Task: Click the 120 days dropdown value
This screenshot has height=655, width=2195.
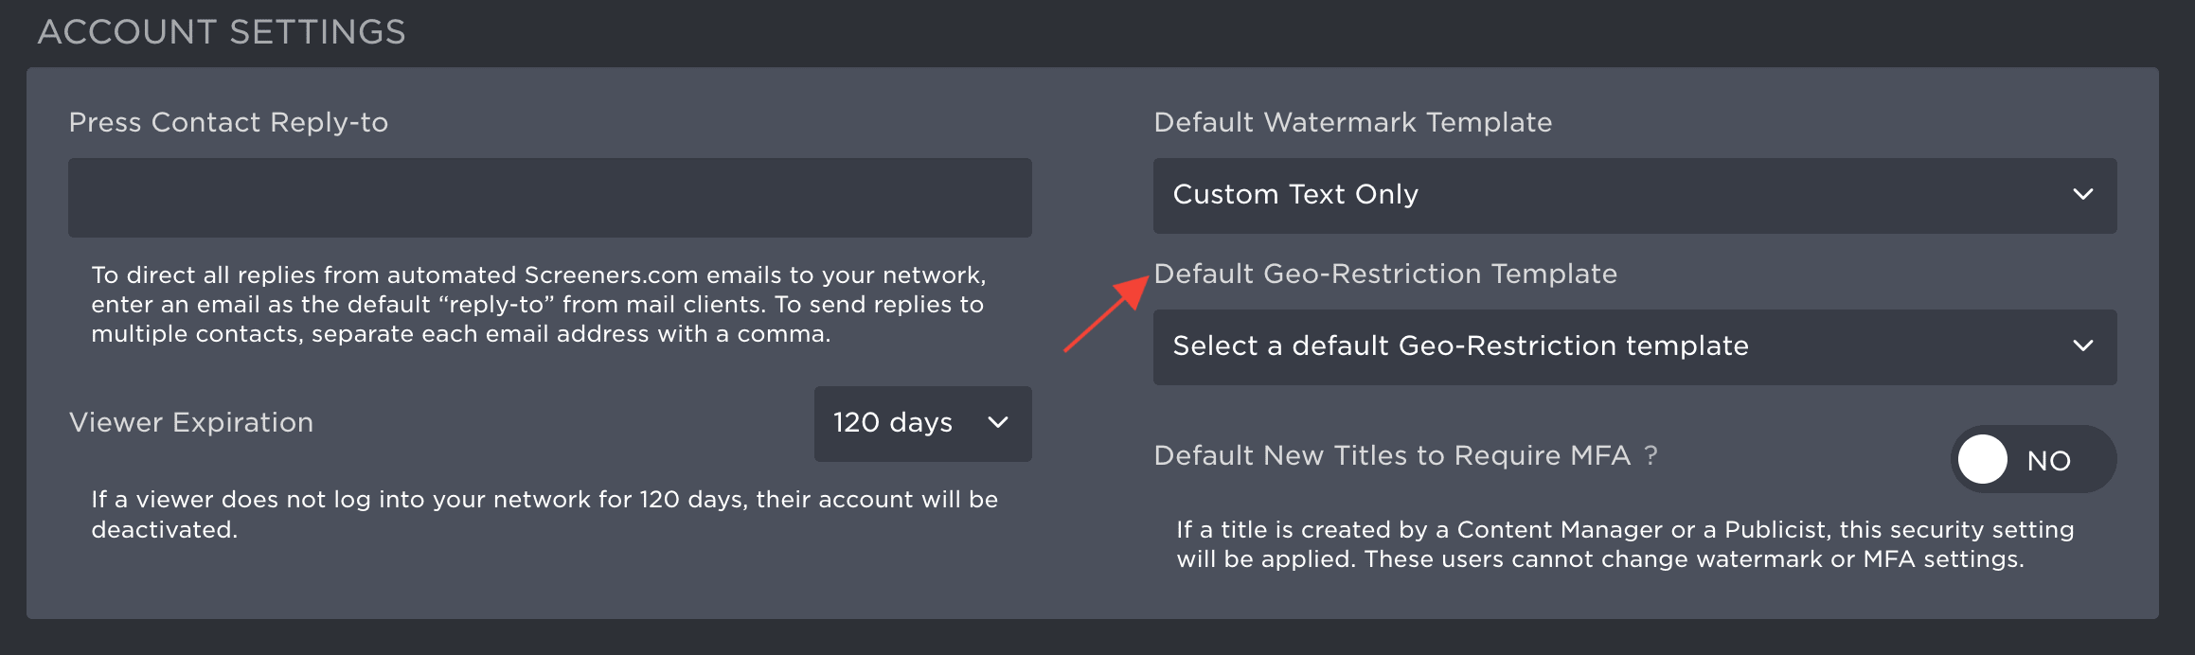Action: click(x=891, y=424)
